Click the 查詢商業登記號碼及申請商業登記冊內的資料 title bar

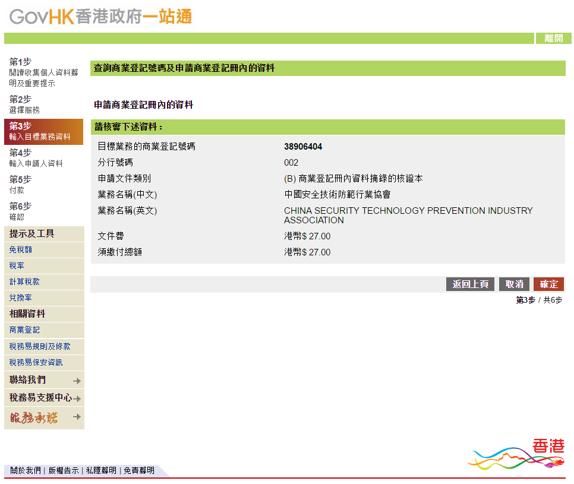(327, 68)
